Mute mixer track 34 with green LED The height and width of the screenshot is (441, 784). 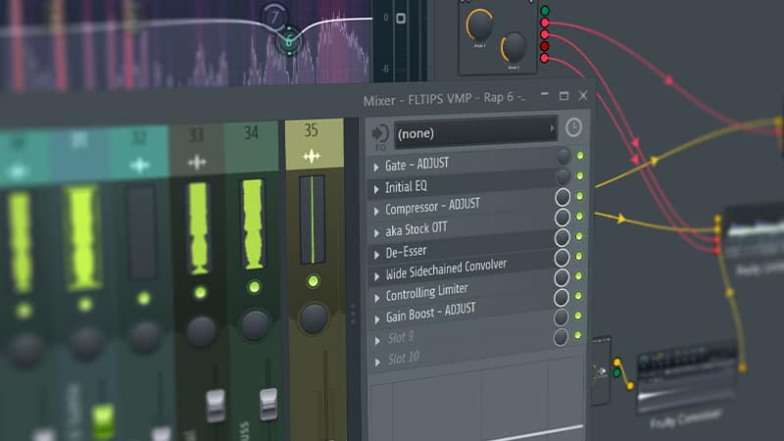tap(255, 287)
